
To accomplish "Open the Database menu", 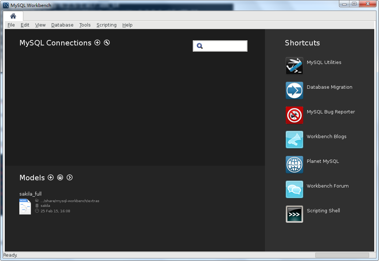I will [62, 25].
